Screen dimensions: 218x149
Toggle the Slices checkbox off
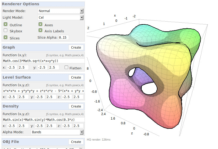click(6, 38)
